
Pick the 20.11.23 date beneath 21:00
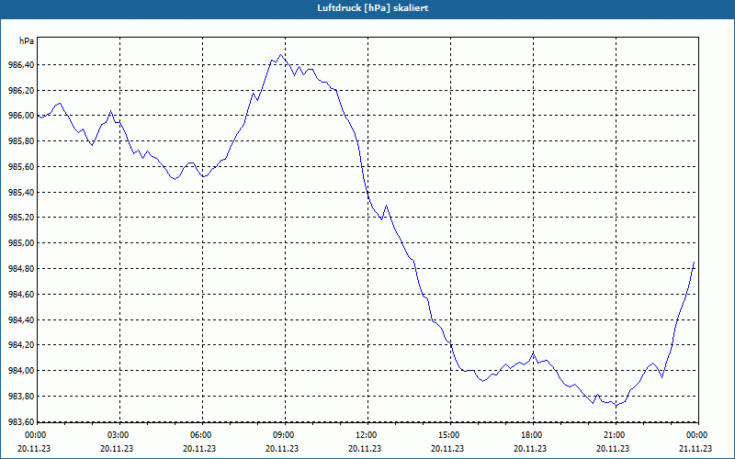click(x=613, y=449)
